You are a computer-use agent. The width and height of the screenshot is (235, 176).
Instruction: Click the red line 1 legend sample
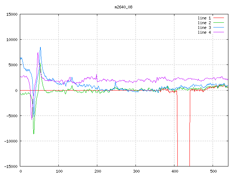pos(218,18)
